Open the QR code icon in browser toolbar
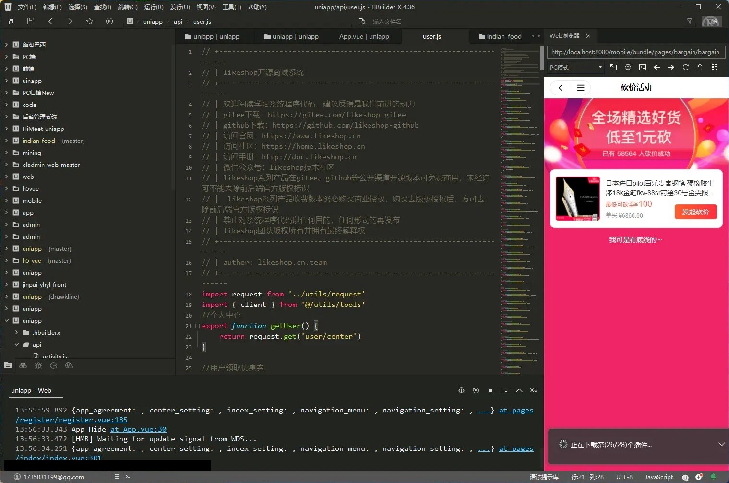The width and height of the screenshot is (729, 483). 714,68
